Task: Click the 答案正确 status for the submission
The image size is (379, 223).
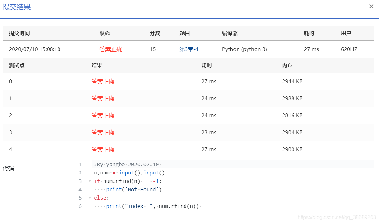Action: (111, 49)
